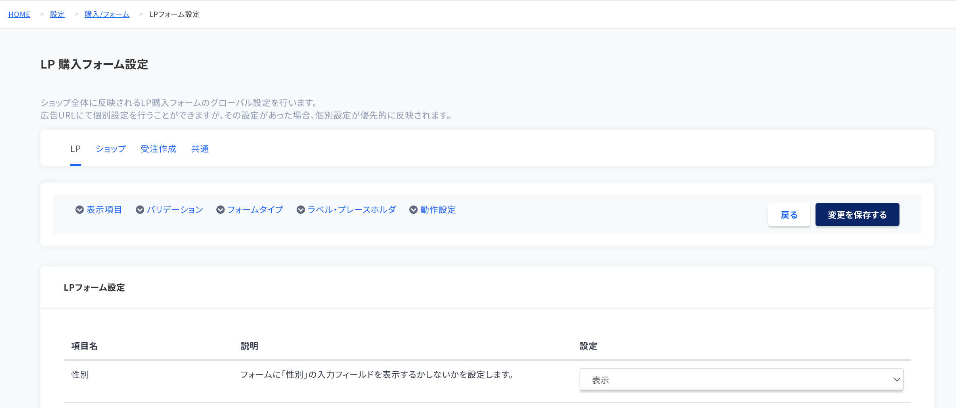Jump to フォームタイプ section link

(x=255, y=210)
